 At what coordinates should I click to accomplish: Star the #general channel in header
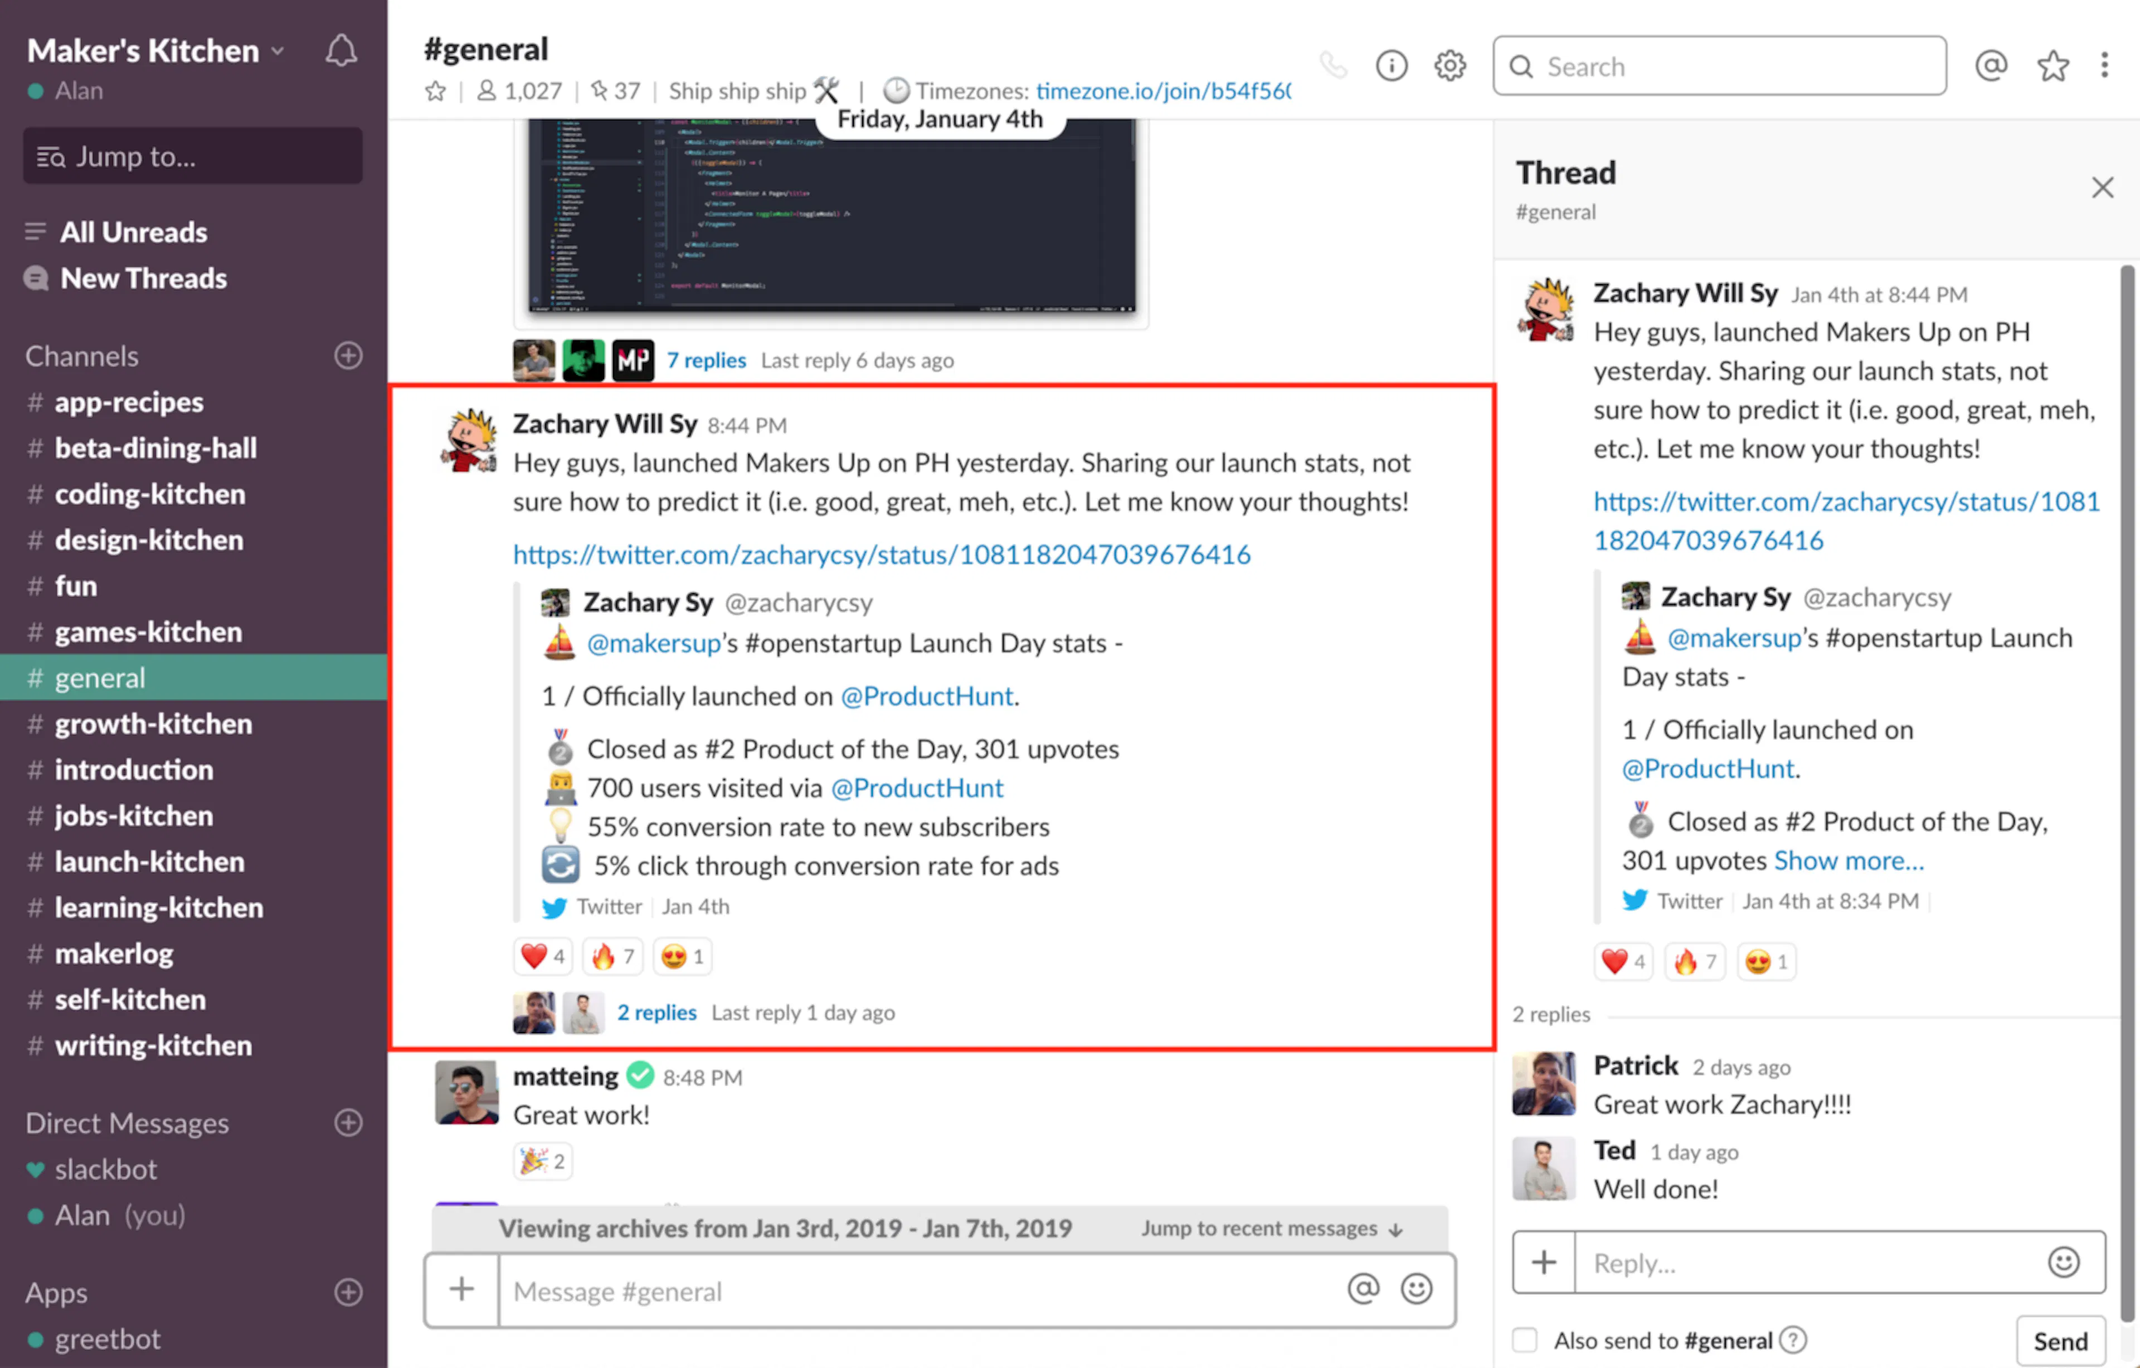[435, 91]
